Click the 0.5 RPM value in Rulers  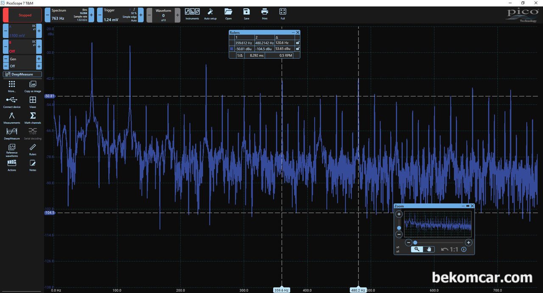coord(286,55)
